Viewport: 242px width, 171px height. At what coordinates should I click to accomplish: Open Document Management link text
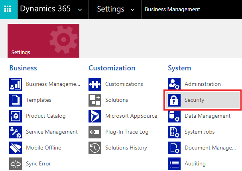click(210, 148)
